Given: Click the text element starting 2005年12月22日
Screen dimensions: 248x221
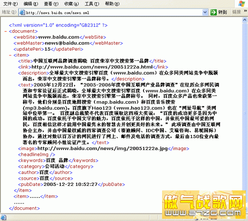Looking at the screenshot, I should click(119, 114).
